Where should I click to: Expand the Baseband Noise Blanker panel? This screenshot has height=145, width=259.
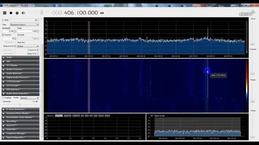[21, 113]
